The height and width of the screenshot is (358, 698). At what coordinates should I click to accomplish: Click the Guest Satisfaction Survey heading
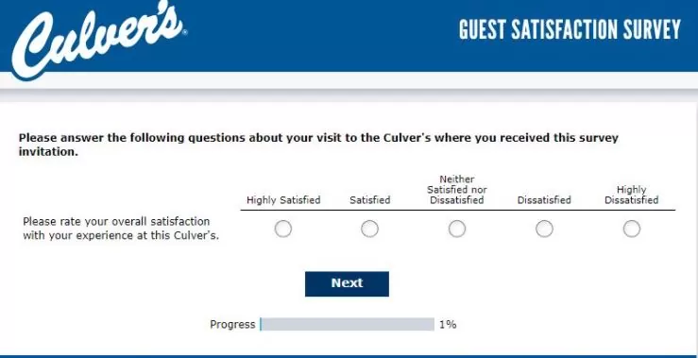click(x=570, y=29)
